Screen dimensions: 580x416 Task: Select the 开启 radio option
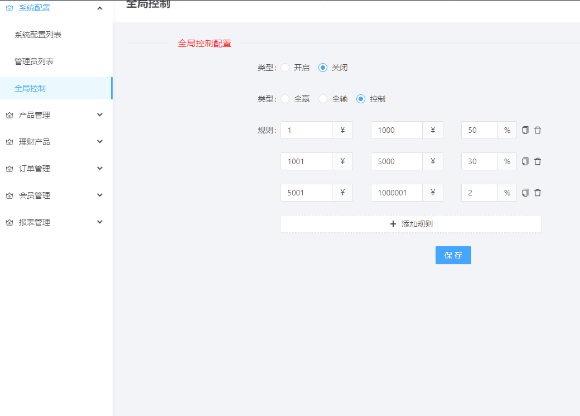(285, 68)
